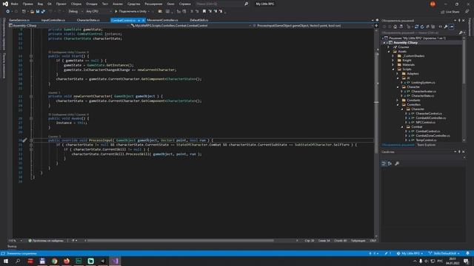Select LookingSystem.cs in Solution Explorer

(x=423, y=82)
